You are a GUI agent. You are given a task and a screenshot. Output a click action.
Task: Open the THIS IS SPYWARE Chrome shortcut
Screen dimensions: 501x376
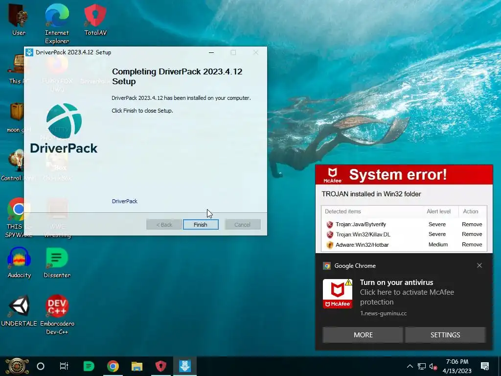click(19, 218)
